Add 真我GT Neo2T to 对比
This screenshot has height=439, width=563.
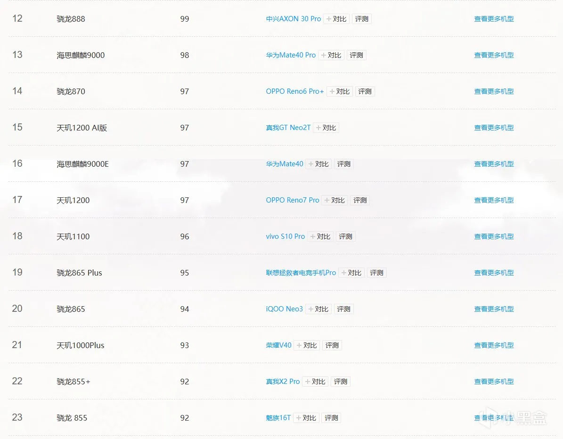pyautogui.click(x=326, y=128)
